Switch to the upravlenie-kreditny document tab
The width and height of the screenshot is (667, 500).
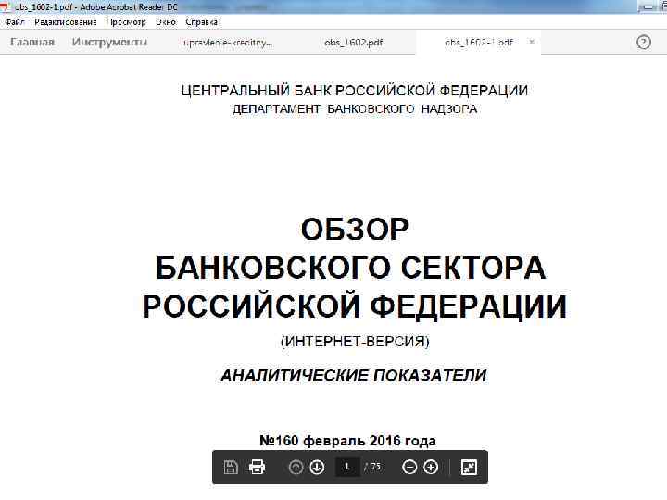point(228,43)
